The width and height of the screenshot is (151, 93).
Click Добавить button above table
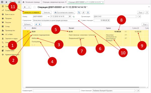27,24
